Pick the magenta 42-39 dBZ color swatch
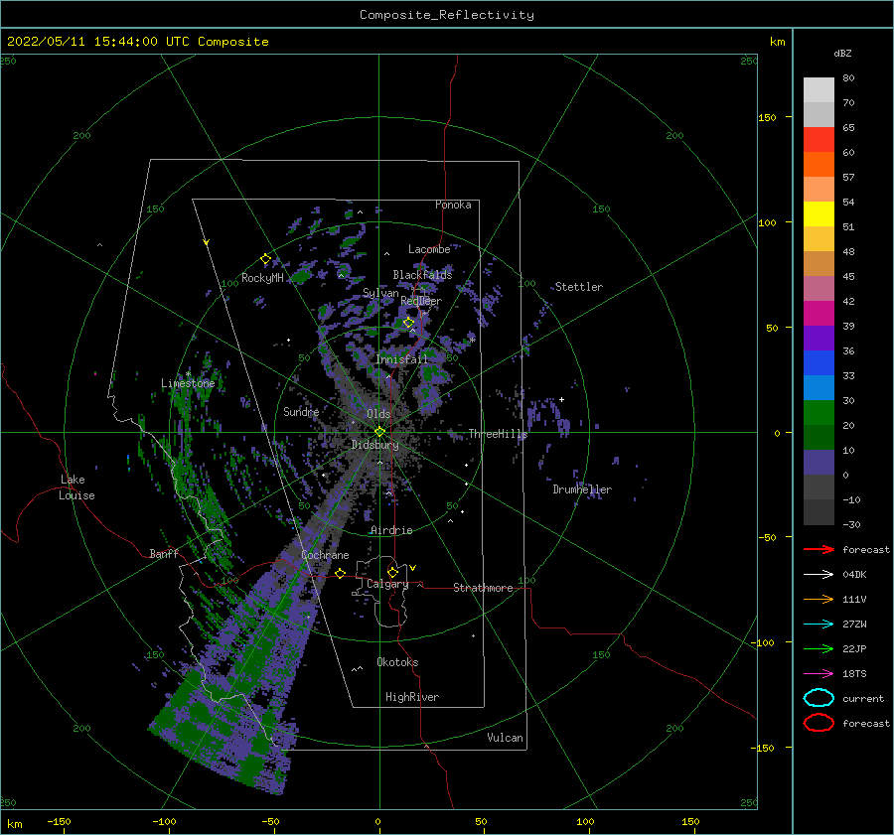Image resolution: width=894 pixels, height=835 pixels. [819, 314]
